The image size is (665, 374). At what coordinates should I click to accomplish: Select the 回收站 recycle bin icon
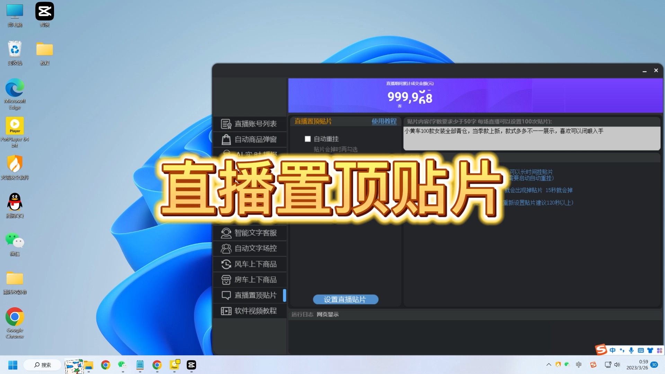click(15, 53)
